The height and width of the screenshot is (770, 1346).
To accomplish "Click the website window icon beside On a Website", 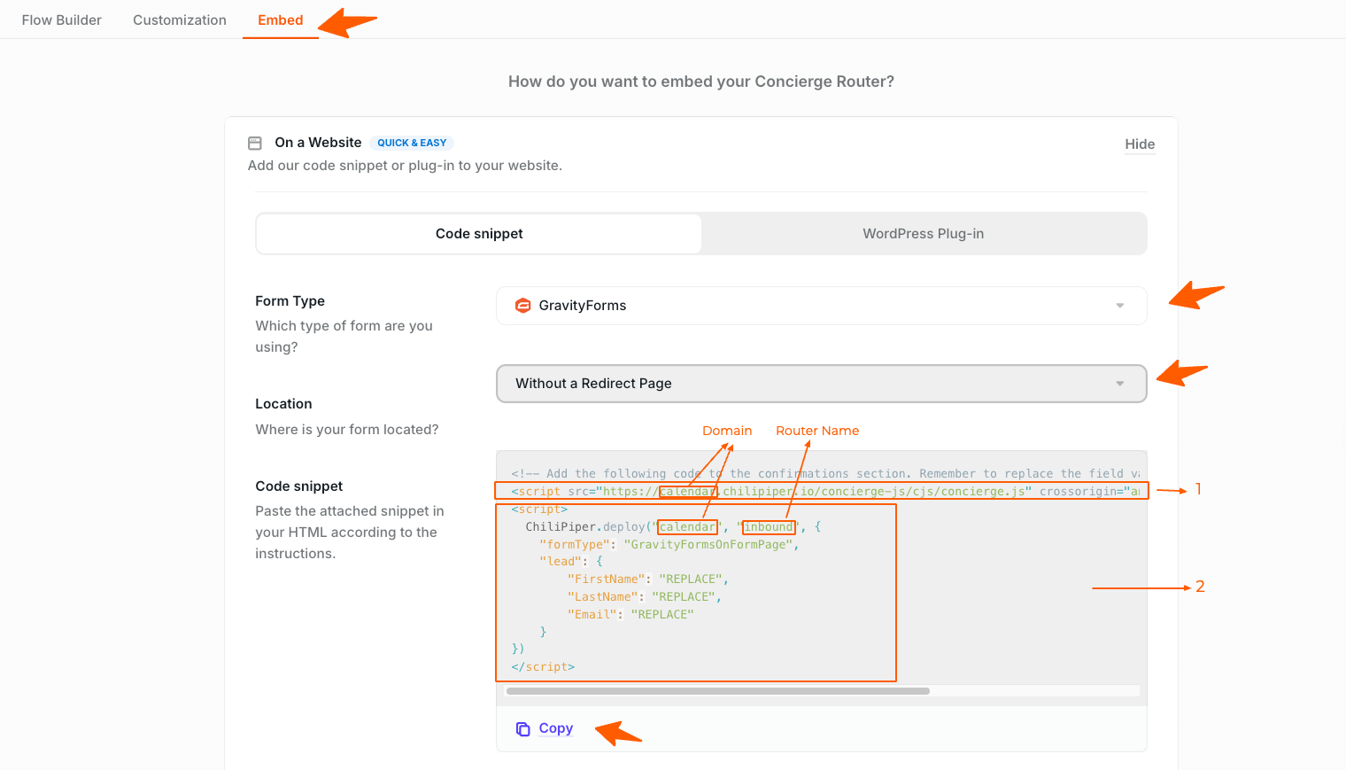I will [255, 143].
